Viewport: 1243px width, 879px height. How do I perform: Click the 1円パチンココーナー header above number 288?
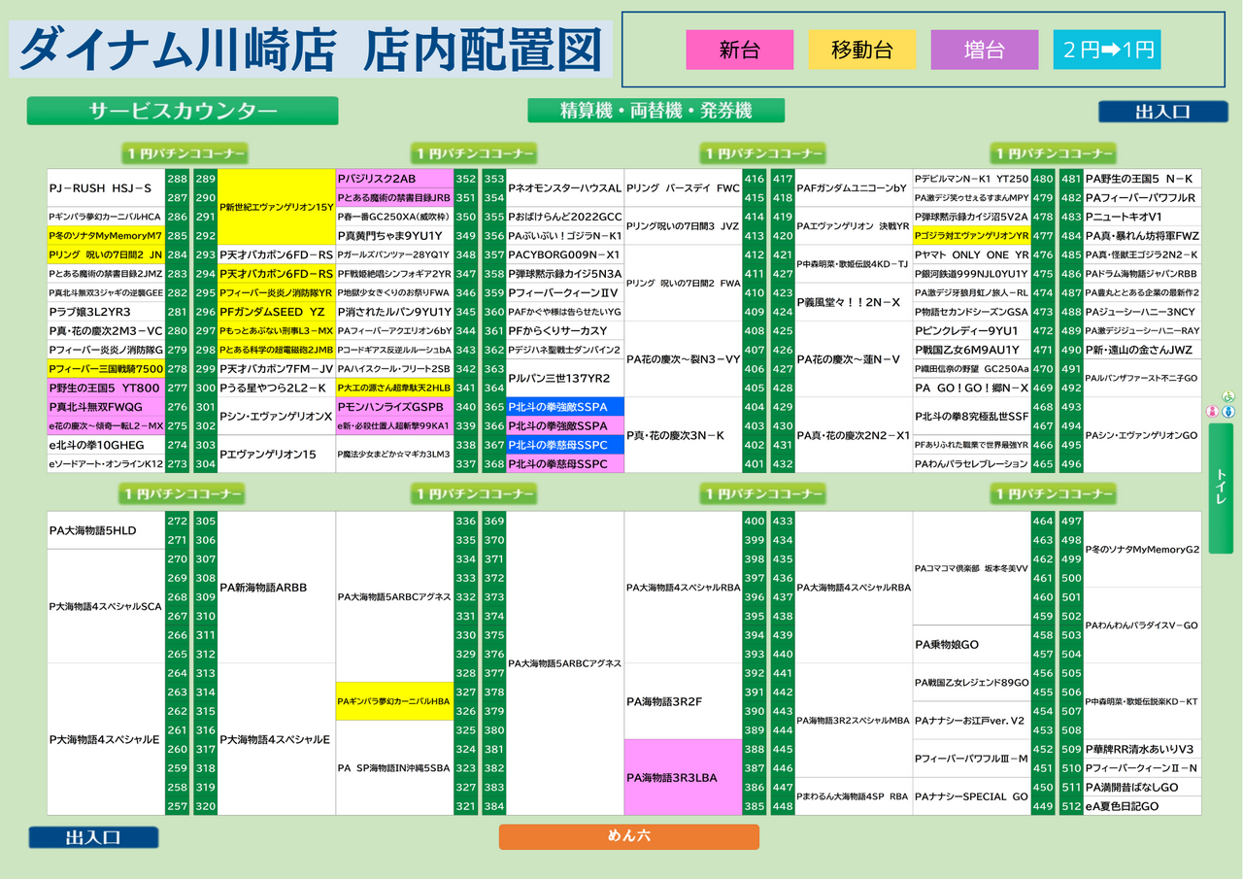(x=184, y=153)
